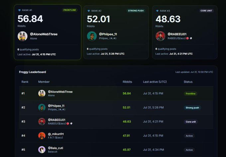The height and width of the screenshot is (157, 226).
Task: Click the Jul 31, 4:21 PM table cell
Action: coord(153,121)
